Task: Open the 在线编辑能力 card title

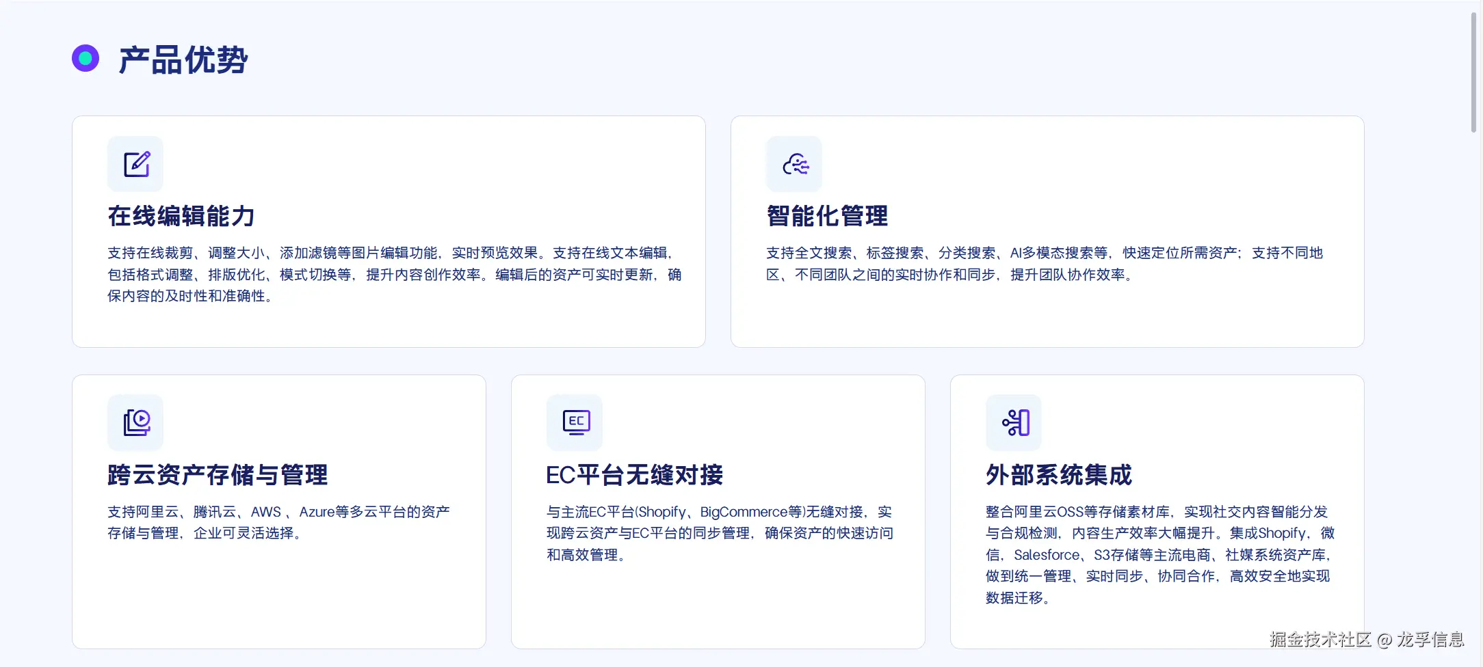Action: coord(181,215)
